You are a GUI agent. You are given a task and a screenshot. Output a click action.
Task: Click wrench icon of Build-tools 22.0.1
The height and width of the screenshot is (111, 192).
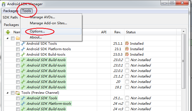(23, 71)
